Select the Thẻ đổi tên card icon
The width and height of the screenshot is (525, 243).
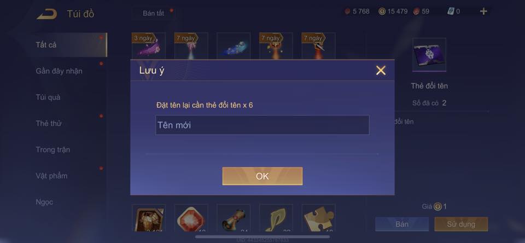pos(429,55)
